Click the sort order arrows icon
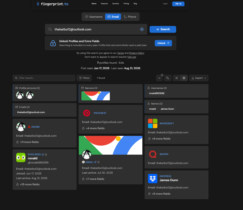The width and height of the screenshot is (243, 210). [168, 78]
